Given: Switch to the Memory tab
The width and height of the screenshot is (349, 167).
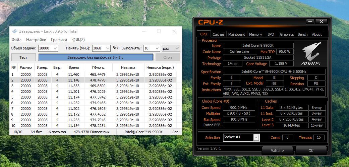Looking at the screenshot, I should [255, 34].
